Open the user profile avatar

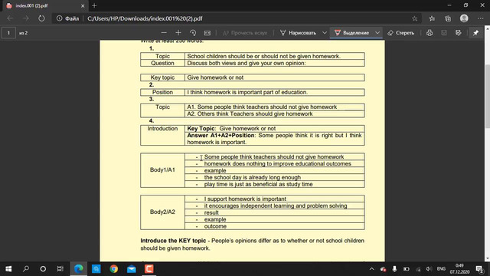464,18
